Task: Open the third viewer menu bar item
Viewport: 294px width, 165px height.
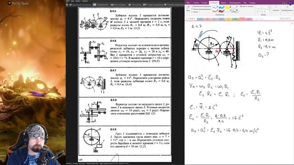Action: 78,1
